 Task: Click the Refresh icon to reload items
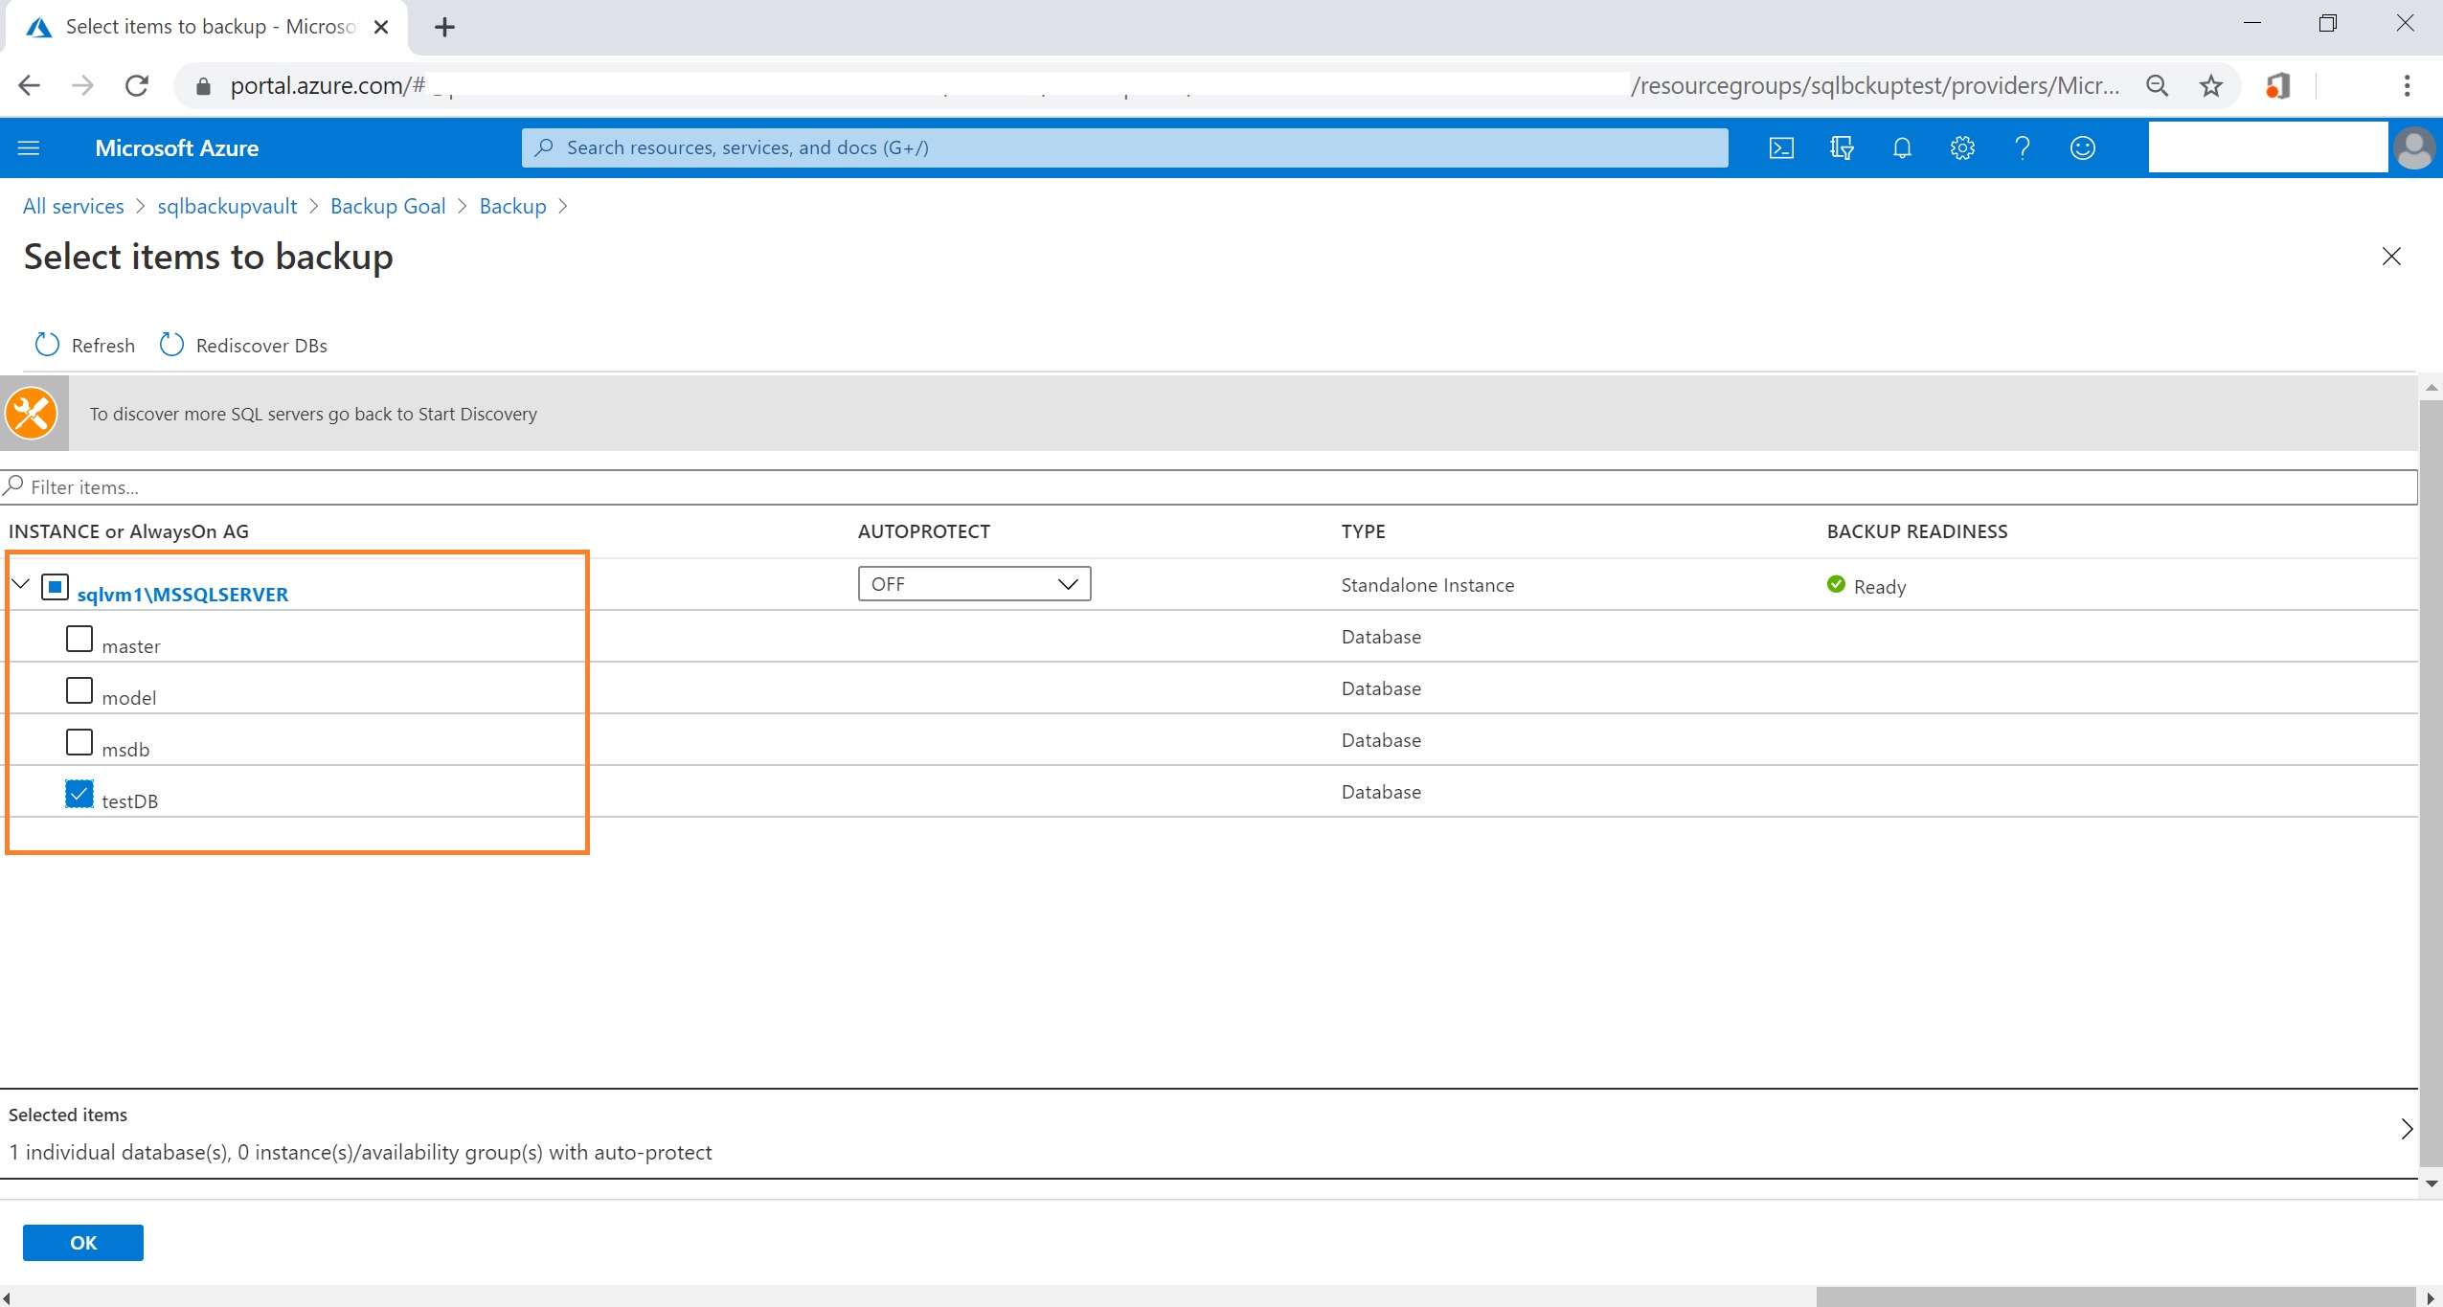(x=47, y=344)
